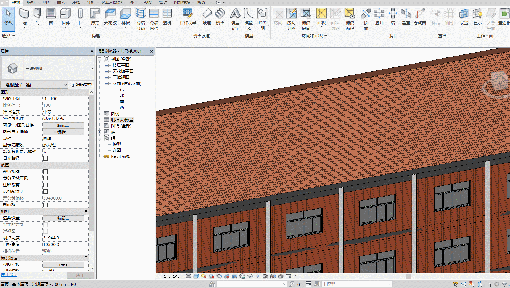Toggle the 远剪裁激活 checkbox
The image size is (510, 288).
click(x=46, y=192)
